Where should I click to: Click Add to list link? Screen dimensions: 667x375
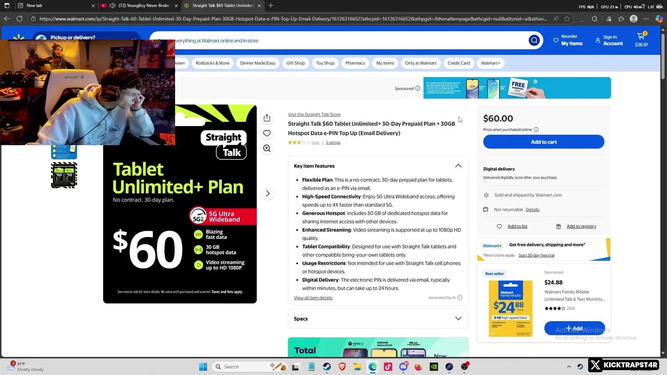(x=517, y=226)
